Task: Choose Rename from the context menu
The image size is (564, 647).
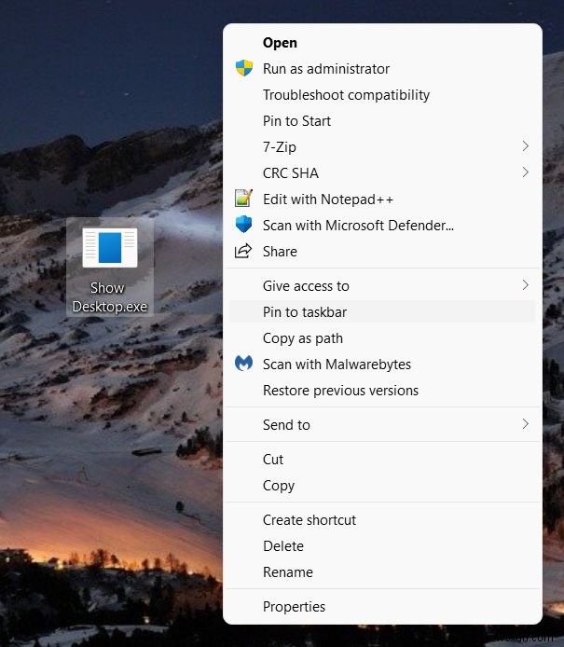Action: pyautogui.click(x=382, y=572)
